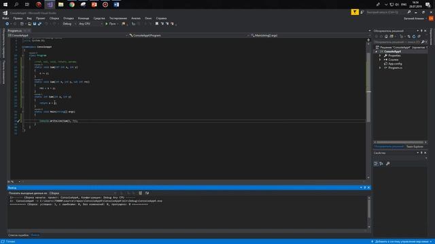Open the Вид menu
The image size is (435, 244).
[29, 18]
